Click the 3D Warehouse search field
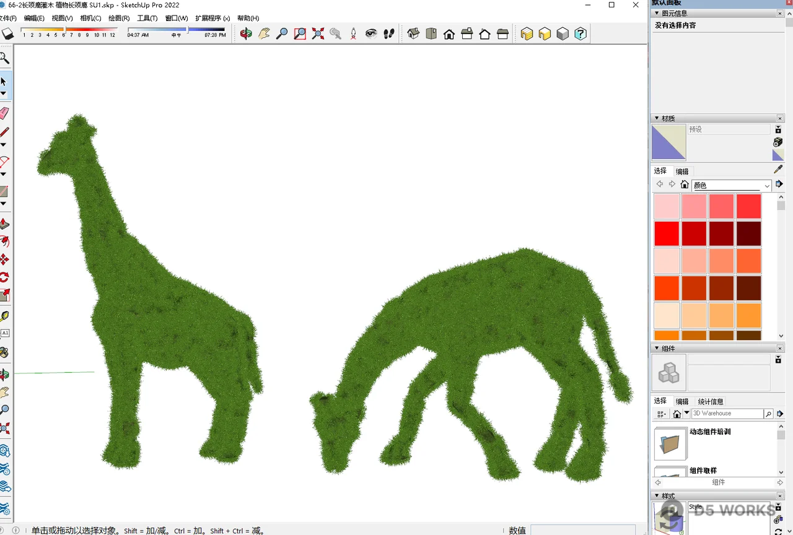This screenshot has width=793, height=535. pos(728,414)
